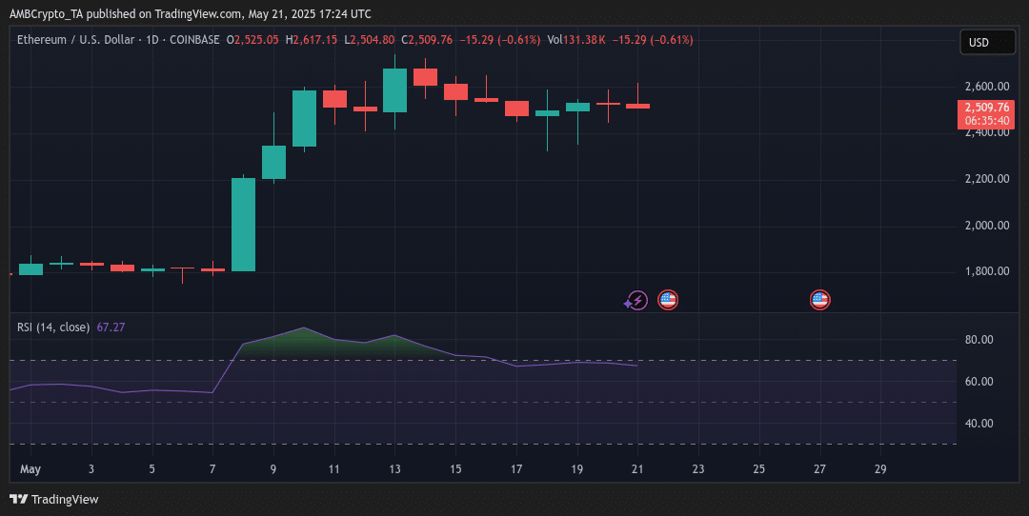Image resolution: width=1029 pixels, height=516 pixels.
Task: Click the latest red candle on May 21
Action: coord(637,106)
